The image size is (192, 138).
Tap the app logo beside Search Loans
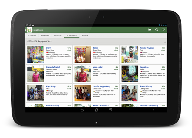(x=29, y=30)
